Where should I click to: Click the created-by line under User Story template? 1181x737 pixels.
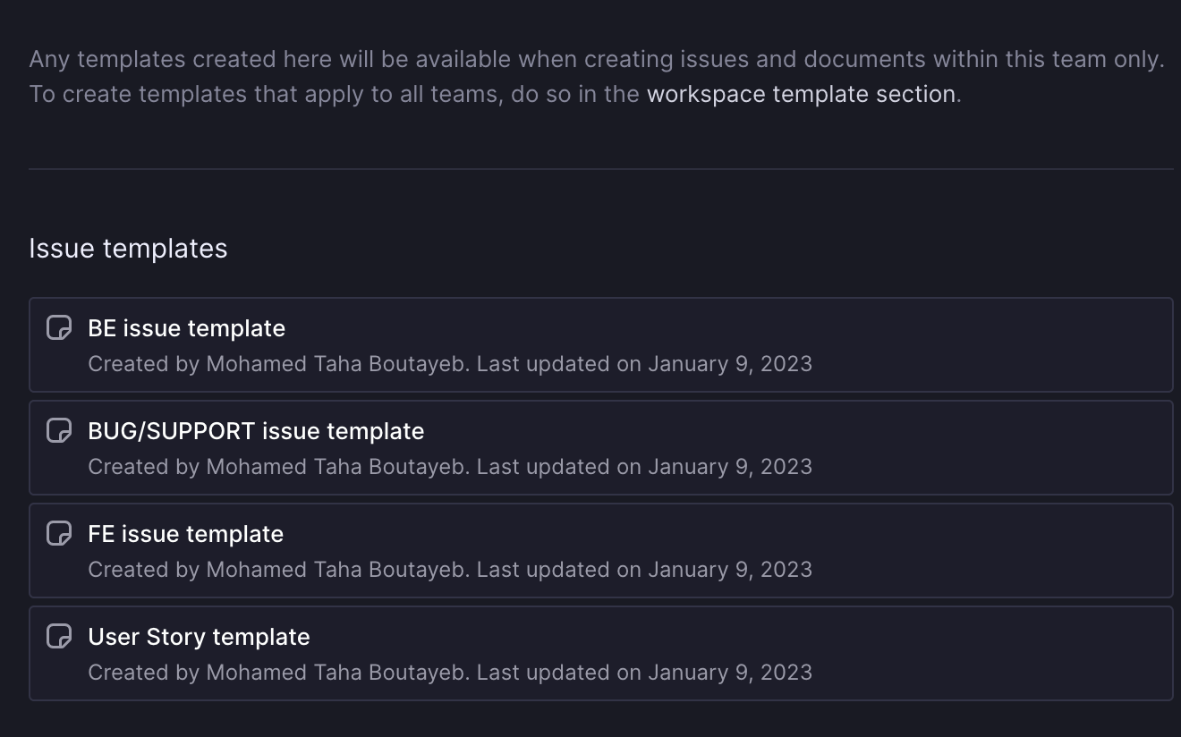[450, 673]
